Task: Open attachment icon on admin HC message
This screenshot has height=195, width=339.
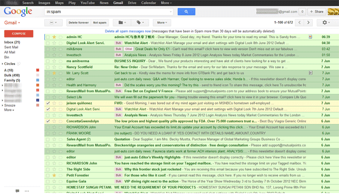Action: (310, 37)
